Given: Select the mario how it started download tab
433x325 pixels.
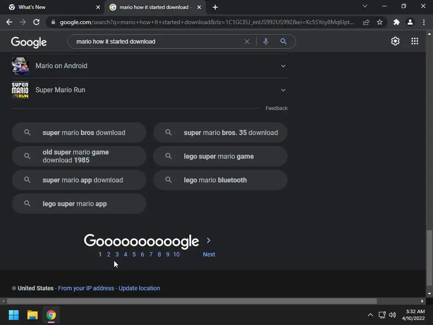Looking at the screenshot, I should click(x=155, y=7).
